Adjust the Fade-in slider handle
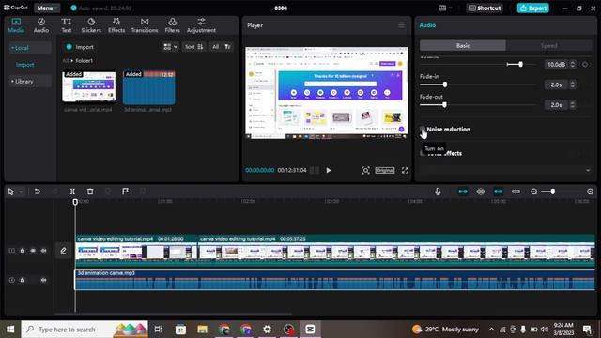 (x=444, y=84)
